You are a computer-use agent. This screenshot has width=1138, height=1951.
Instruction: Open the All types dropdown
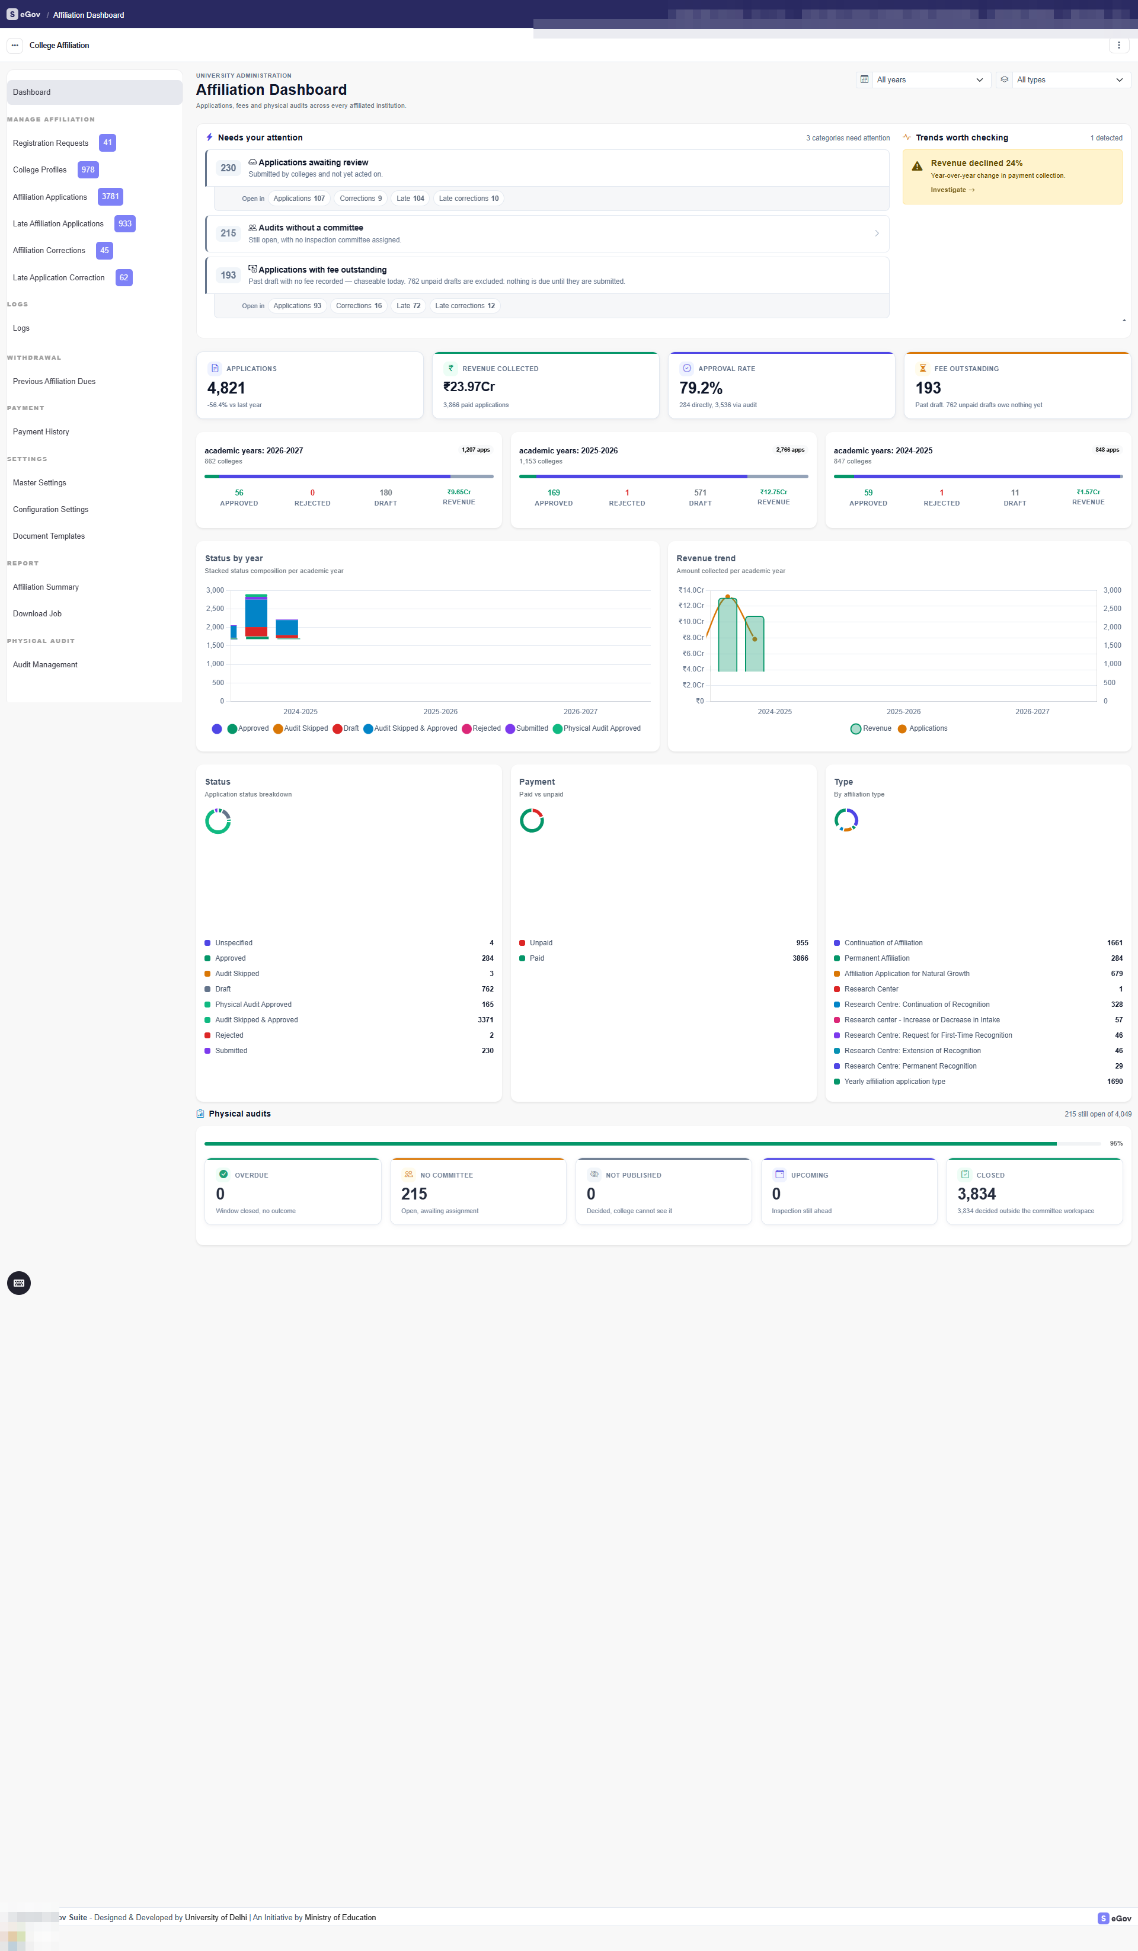tap(1064, 80)
